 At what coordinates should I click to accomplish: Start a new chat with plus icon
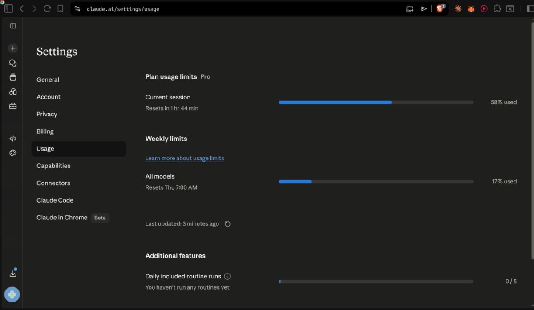point(13,48)
